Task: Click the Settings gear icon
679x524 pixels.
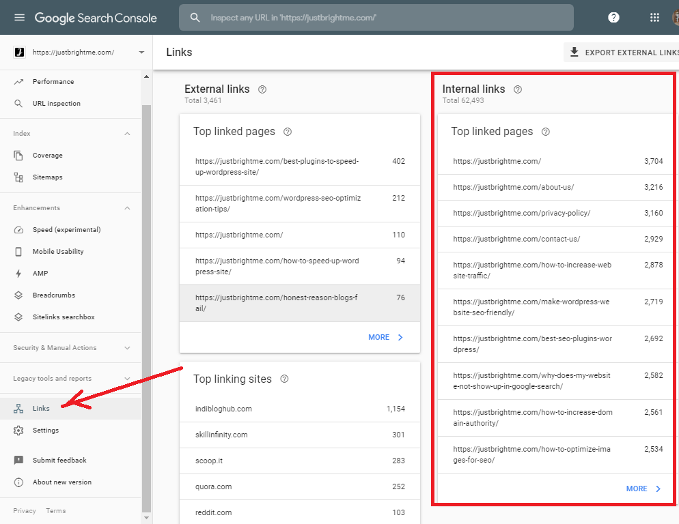Action: 18,430
